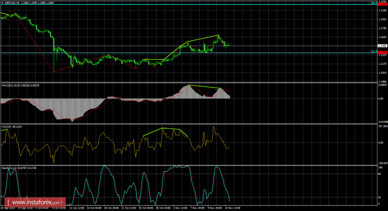Click the red 261.8 Fibonacci level price tag

[x=382, y=53]
